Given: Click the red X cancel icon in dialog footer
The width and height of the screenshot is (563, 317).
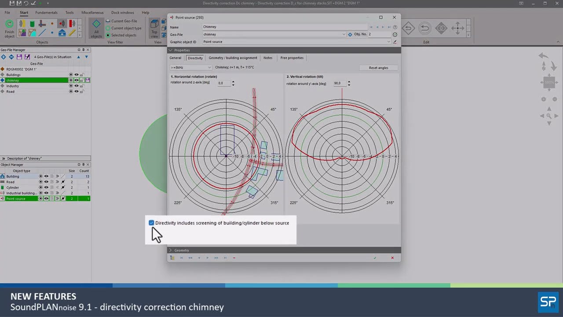Looking at the screenshot, I should tap(392, 258).
